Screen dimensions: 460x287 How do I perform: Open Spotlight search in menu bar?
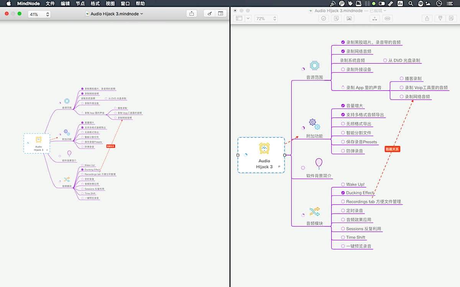tap(411, 3)
